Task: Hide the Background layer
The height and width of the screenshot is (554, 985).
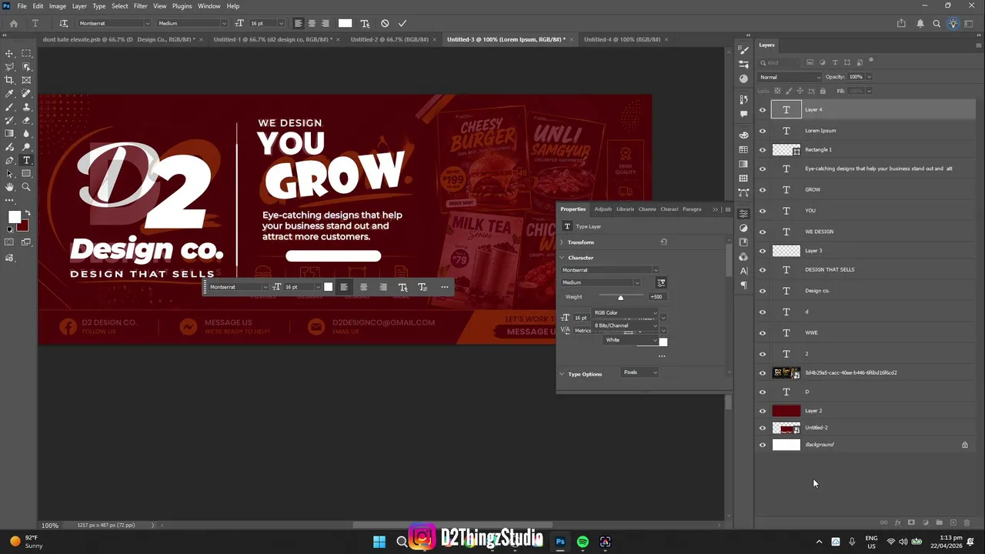Action: point(763,445)
